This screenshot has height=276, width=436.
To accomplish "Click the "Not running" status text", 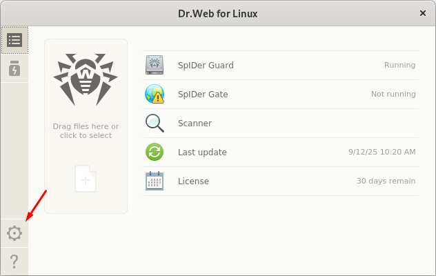I will 393,94.
